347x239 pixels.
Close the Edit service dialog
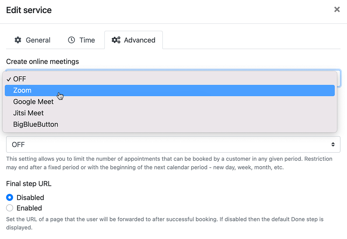click(x=337, y=10)
